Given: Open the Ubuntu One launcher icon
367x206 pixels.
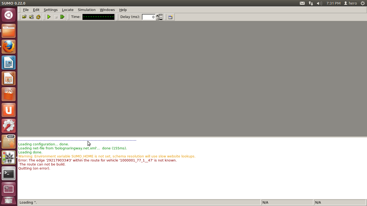Looking at the screenshot, I should point(9,110).
